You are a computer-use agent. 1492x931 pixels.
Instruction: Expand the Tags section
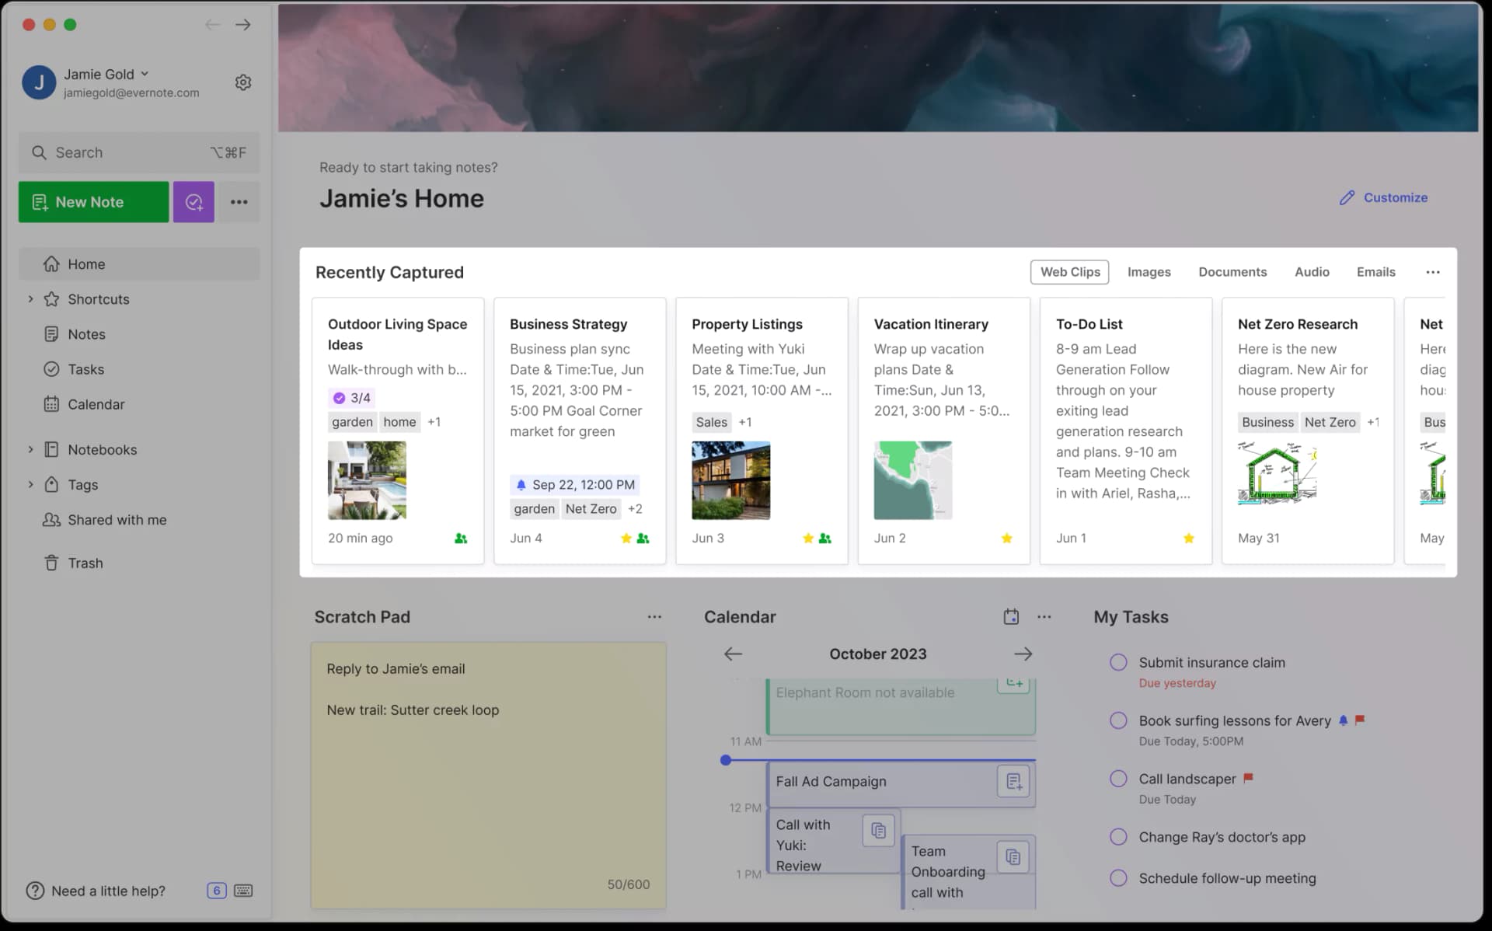(x=31, y=484)
